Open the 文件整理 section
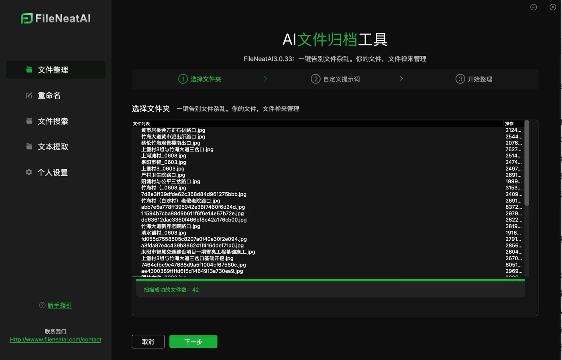The width and height of the screenshot is (562, 360). pos(56,70)
